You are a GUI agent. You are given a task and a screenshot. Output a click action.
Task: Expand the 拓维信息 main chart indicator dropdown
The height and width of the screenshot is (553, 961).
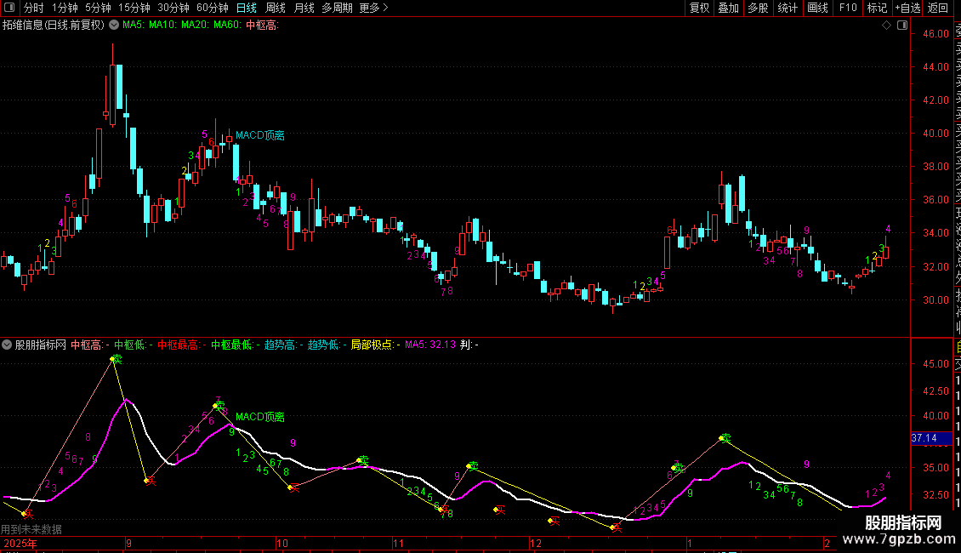(x=115, y=26)
